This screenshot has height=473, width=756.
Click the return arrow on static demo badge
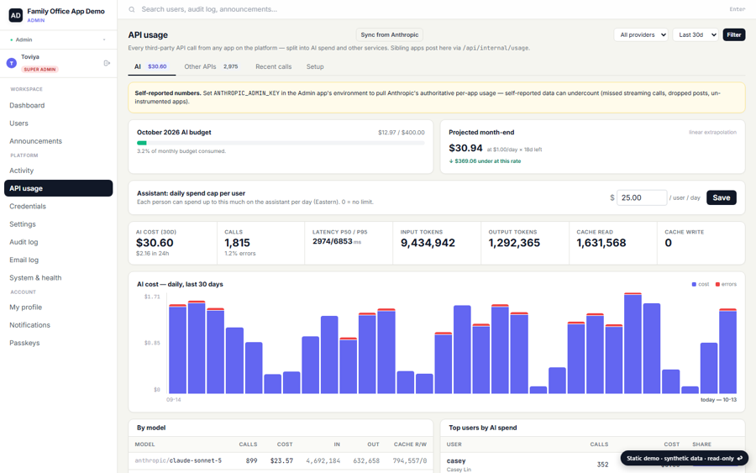coord(740,458)
